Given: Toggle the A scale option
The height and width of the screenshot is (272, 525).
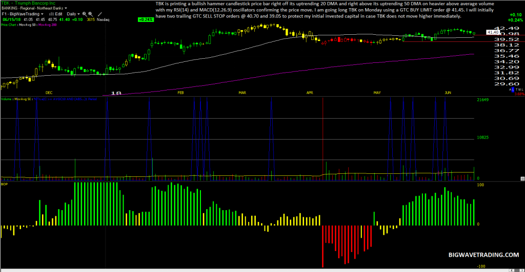Looking at the screenshot, I should (510, 90).
